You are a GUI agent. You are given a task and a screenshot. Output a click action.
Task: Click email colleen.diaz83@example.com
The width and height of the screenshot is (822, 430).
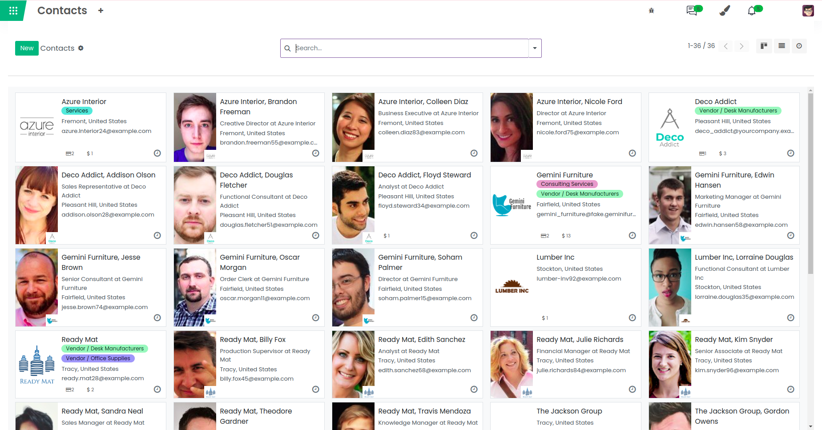click(422, 133)
